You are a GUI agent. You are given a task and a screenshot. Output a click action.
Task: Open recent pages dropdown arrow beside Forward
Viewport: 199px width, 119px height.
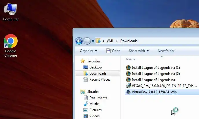[93, 41]
